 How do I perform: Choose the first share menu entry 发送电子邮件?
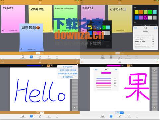(68, 67)
